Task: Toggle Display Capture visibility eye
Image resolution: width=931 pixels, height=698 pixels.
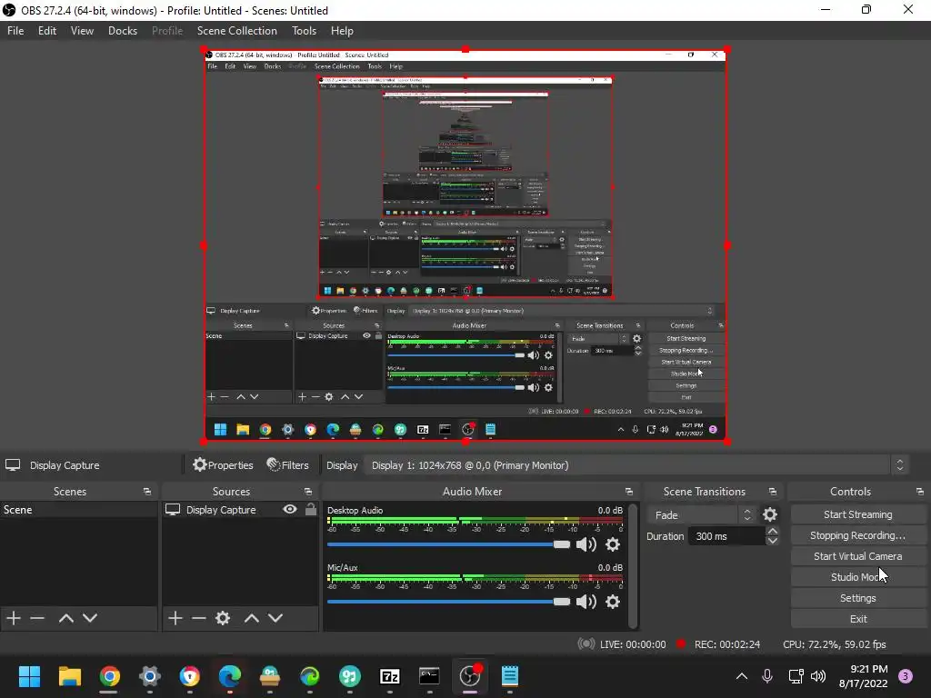Action: click(x=290, y=509)
